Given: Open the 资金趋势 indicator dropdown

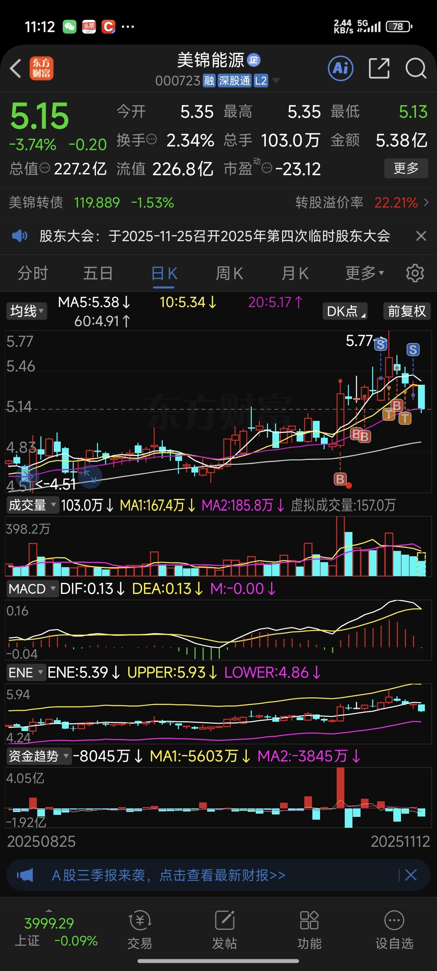Looking at the screenshot, I should click(x=39, y=756).
